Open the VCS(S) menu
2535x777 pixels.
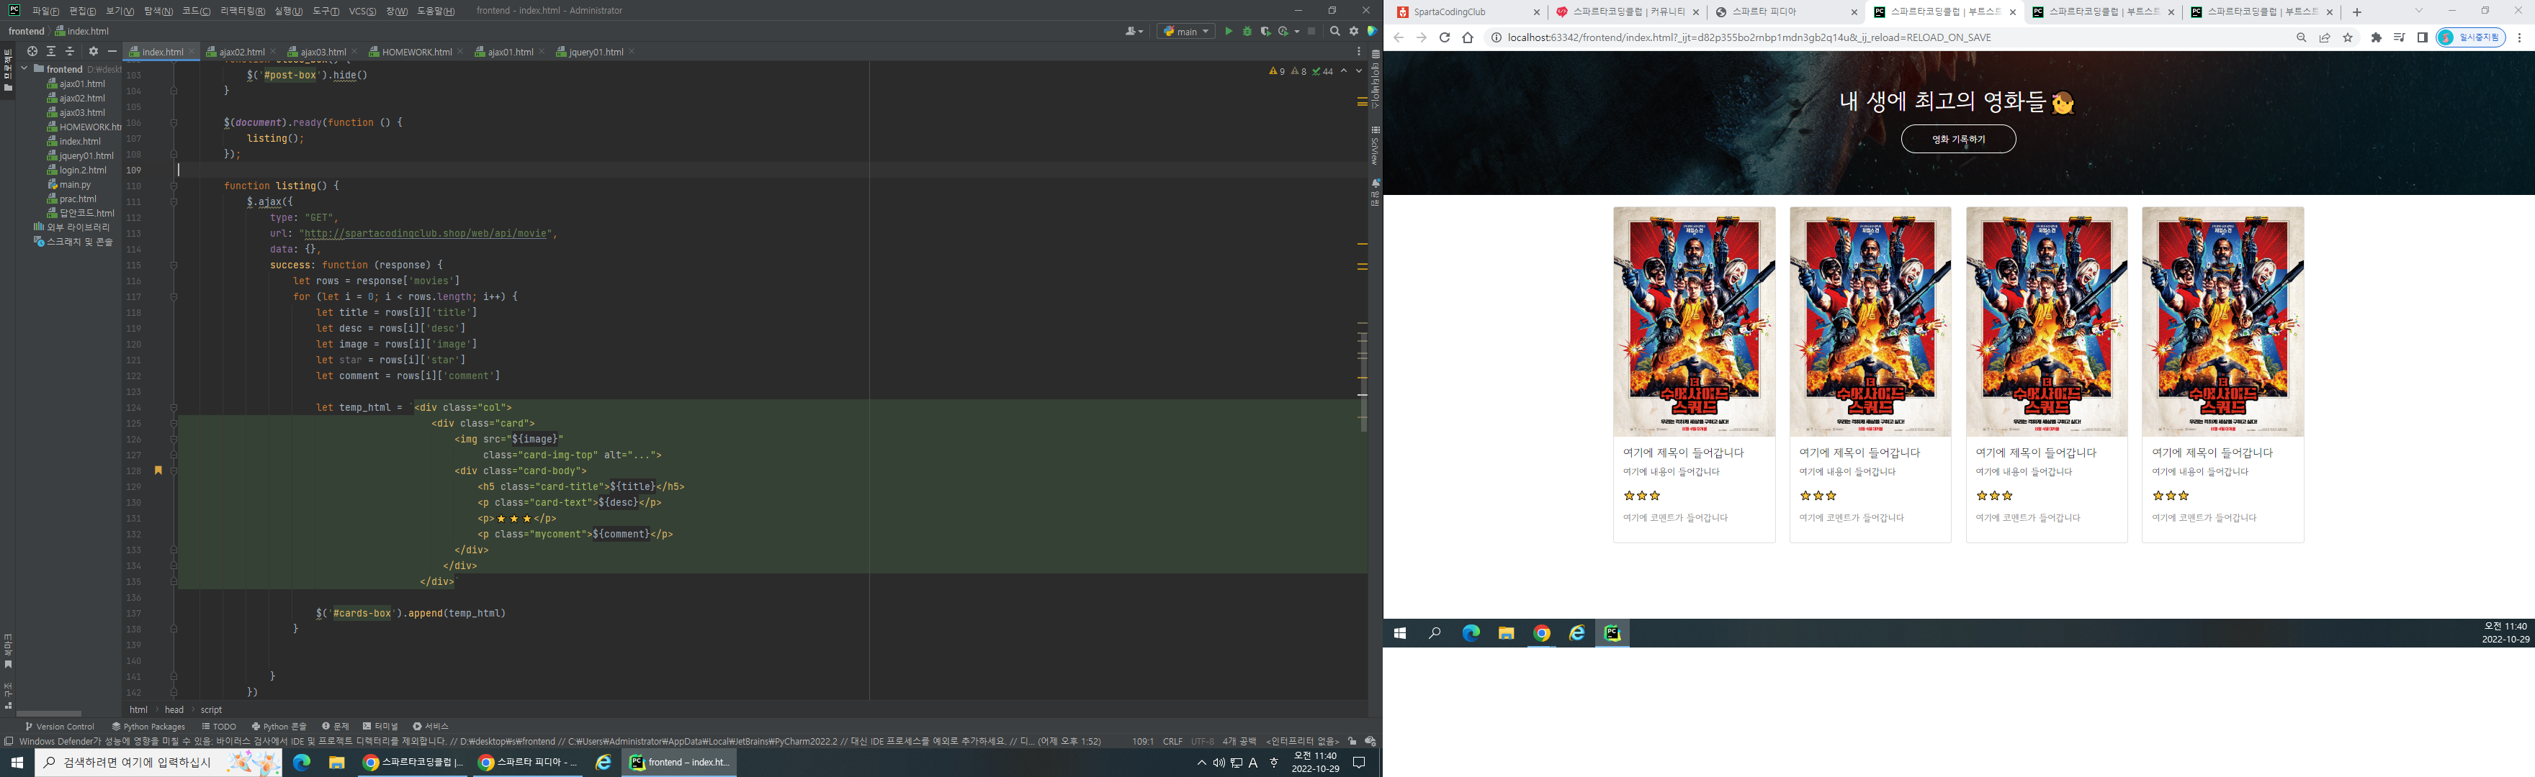[x=362, y=11]
